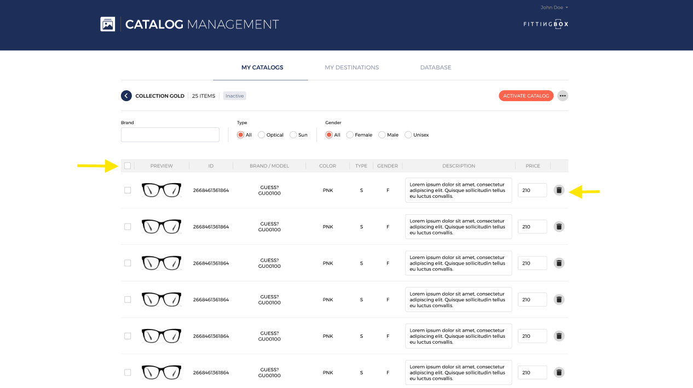This screenshot has height=388, width=693.
Task: Click the Catalog Management logo icon
Action: [x=107, y=24]
